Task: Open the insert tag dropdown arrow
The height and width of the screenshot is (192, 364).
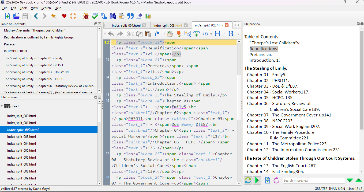Action: 211,34
